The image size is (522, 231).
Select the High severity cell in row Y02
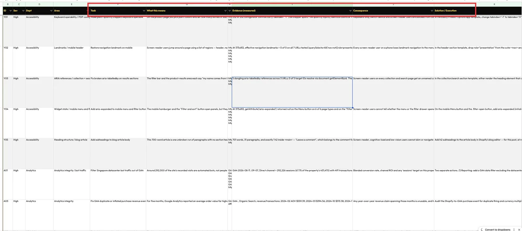pos(19,61)
